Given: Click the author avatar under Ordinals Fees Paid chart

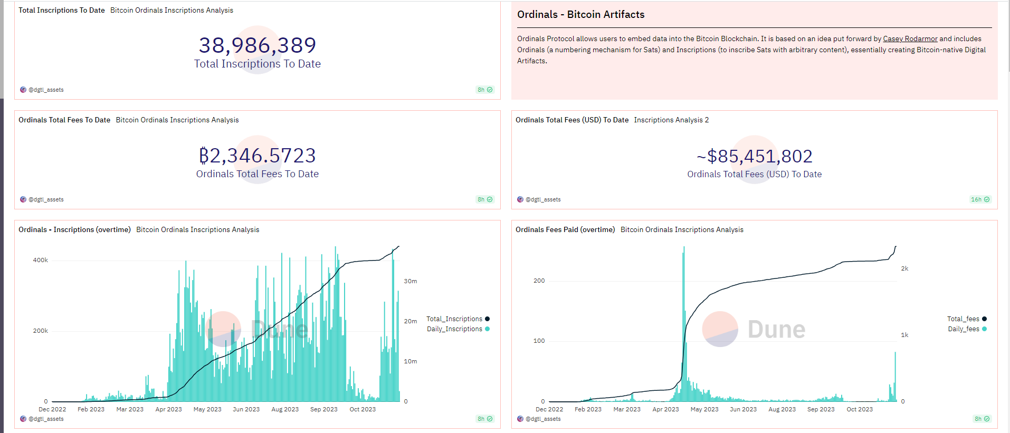Looking at the screenshot, I should point(520,419).
